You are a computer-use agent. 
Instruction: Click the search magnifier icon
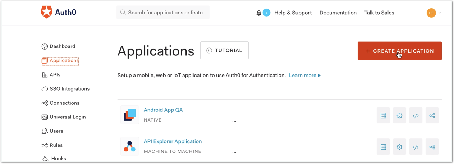(123, 12)
